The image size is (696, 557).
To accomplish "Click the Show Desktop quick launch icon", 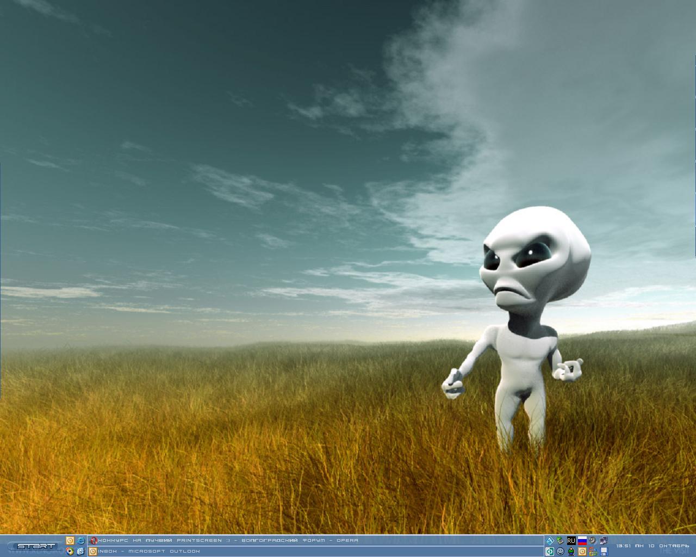I will 81,552.
